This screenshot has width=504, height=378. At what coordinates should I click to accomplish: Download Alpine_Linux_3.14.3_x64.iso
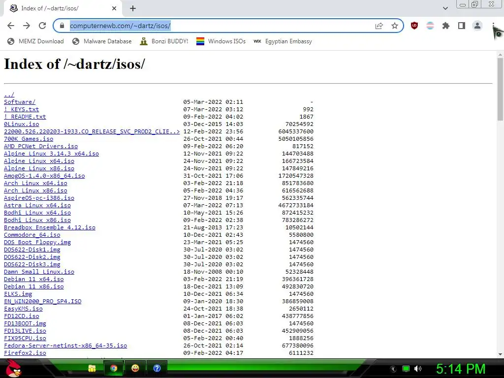(x=51, y=154)
